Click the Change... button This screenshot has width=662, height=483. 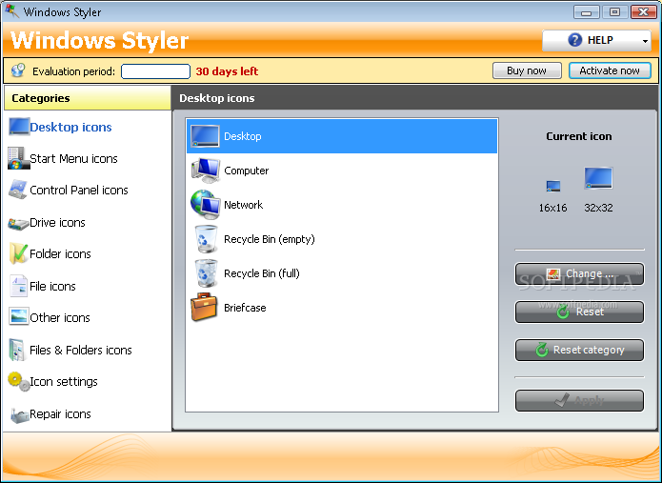[579, 274]
